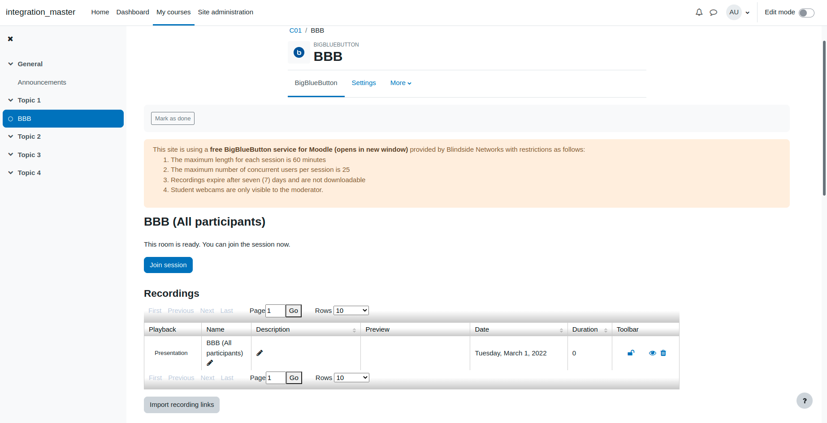Edit the recording name pencil icon
Screen dimensions: 827x423
click(210, 363)
